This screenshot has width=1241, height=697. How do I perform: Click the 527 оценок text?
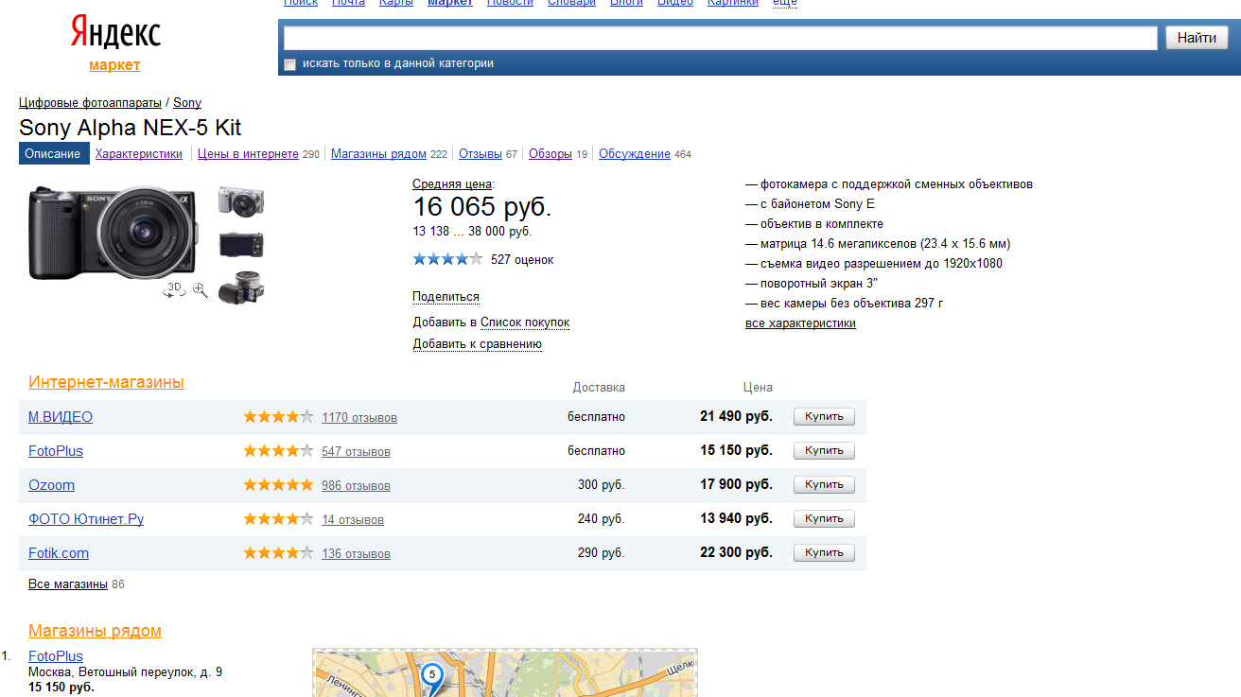coord(522,260)
